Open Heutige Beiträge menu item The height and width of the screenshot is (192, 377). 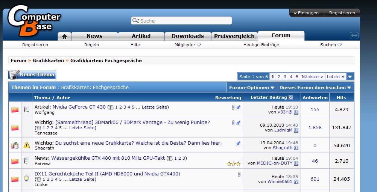click(261, 45)
